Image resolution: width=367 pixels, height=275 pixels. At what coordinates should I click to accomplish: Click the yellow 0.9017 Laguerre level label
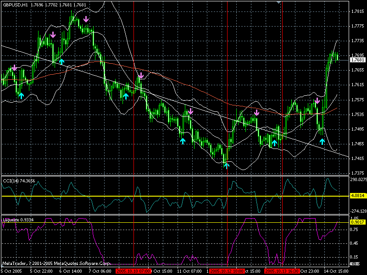[358, 222]
